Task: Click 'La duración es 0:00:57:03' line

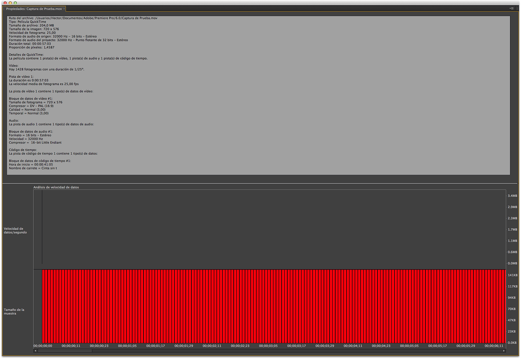Action: pos(29,80)
